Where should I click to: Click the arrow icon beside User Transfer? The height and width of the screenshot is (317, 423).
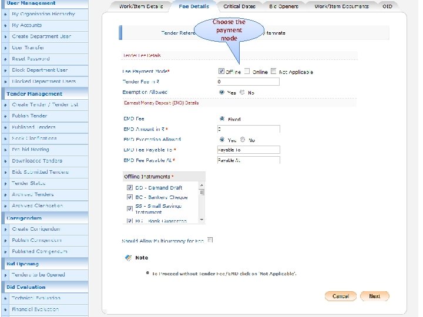point(5,48)
